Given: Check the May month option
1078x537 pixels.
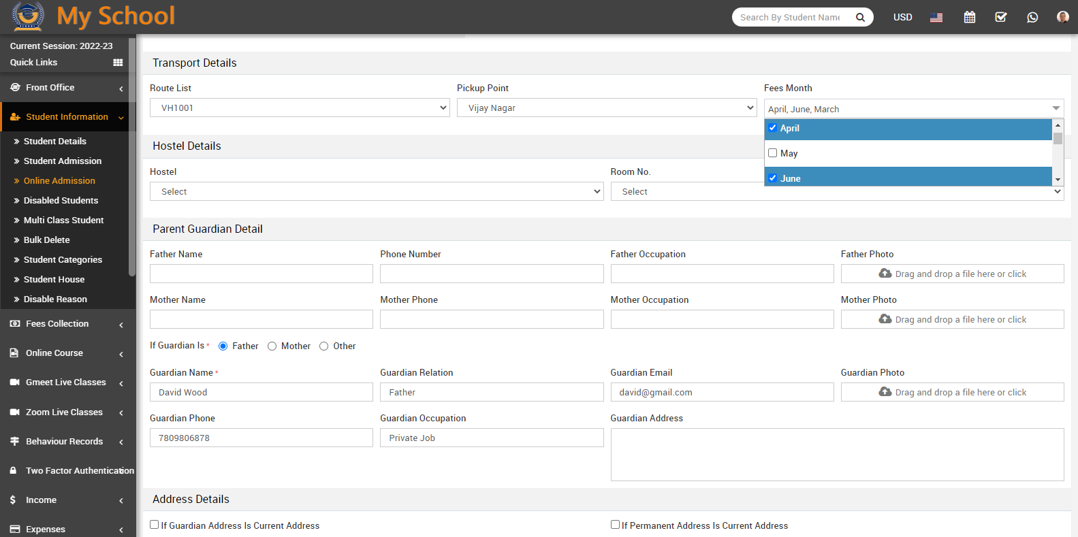Looking at the screenshot, I should (x=773, y=153).
